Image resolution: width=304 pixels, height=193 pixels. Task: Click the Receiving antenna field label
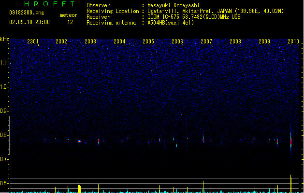(x=111, y=23)
